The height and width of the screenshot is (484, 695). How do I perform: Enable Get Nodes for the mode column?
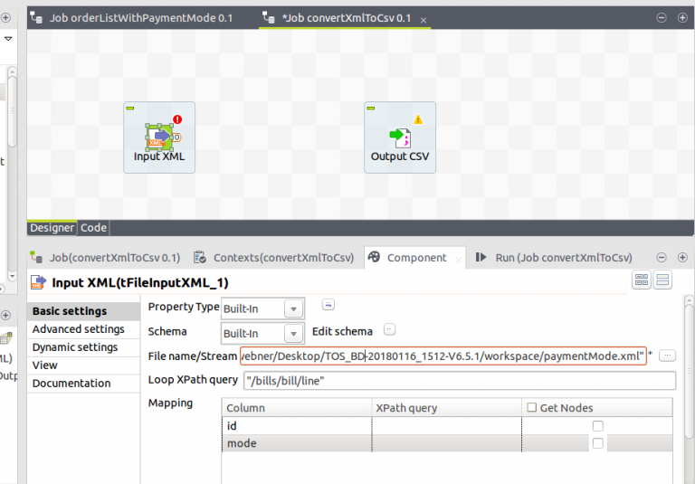(x=597, y=443)
